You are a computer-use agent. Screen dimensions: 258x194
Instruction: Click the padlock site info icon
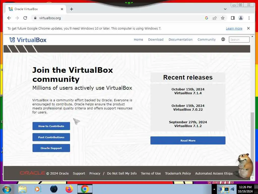click(35, 18)
